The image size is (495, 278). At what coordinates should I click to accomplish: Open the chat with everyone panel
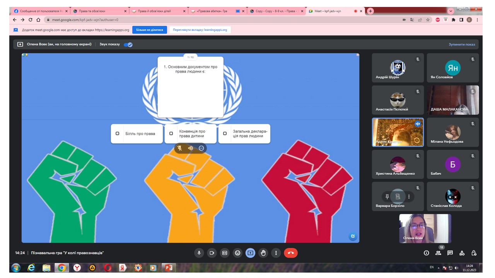click(450, 253)
